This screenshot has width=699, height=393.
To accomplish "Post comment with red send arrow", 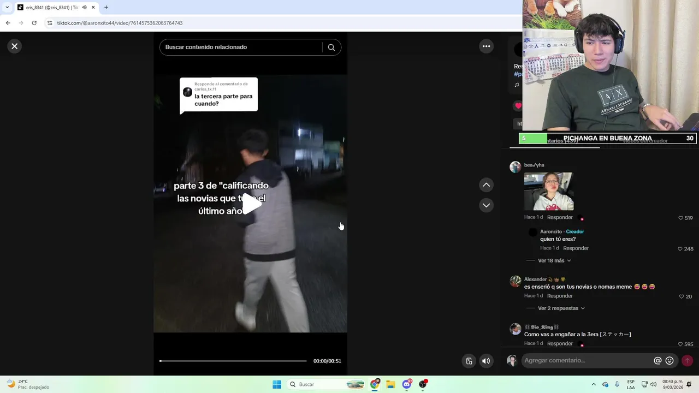I will tap(687, 360).
